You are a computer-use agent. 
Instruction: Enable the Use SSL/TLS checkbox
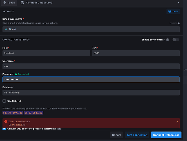click(x=4, y=101)
